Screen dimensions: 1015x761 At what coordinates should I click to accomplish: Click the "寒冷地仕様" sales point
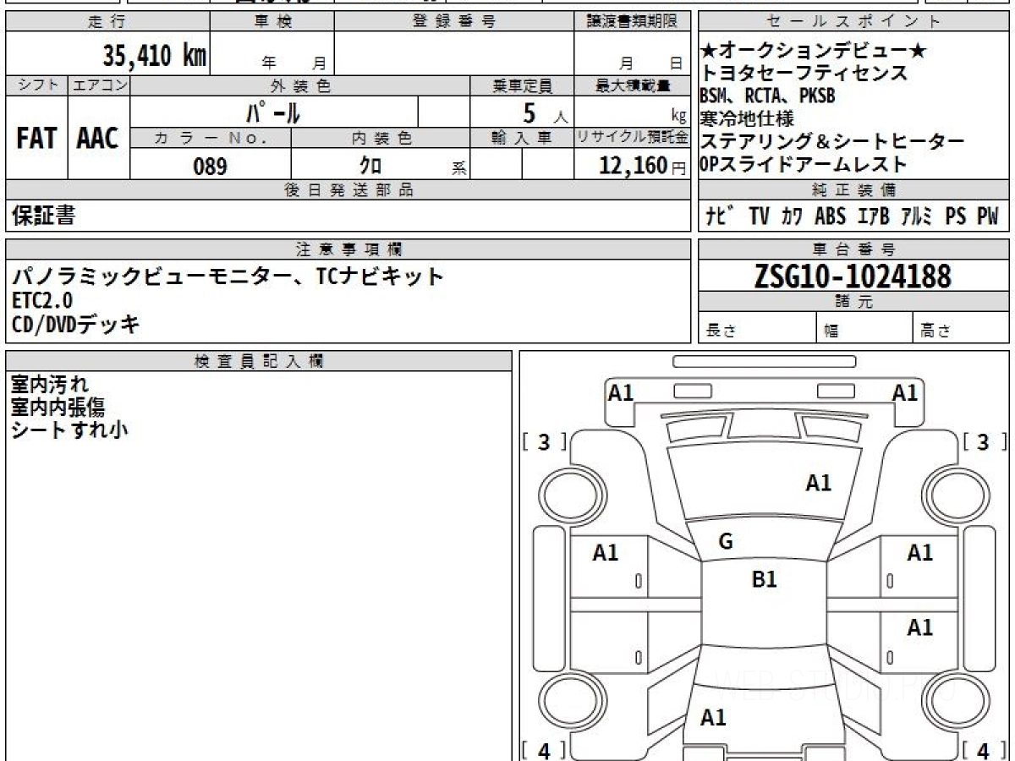tap(747, 119)
